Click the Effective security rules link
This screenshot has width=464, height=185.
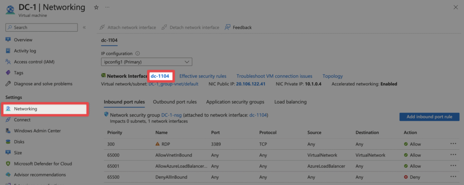tap(203, 76)
